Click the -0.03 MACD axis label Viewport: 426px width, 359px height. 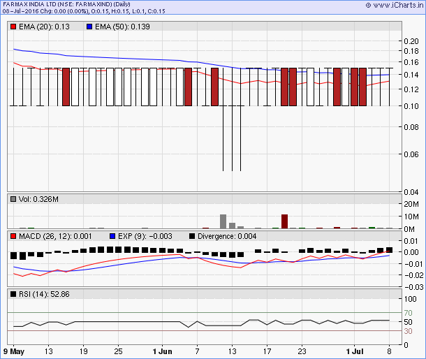click(414, 287)
